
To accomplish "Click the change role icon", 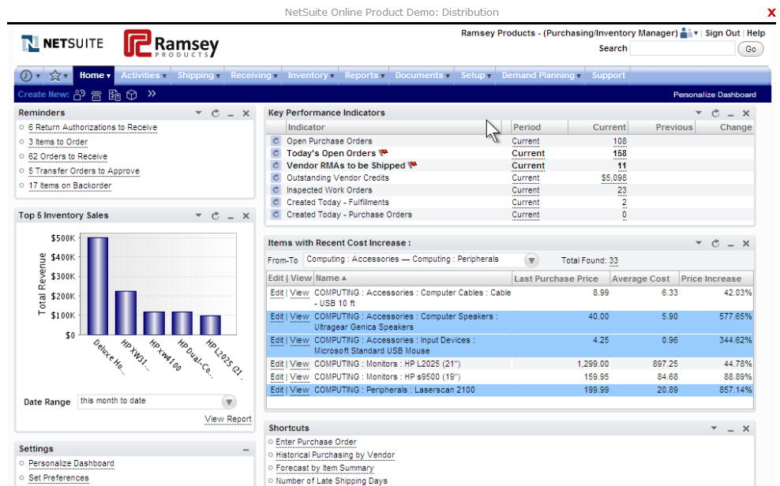I will (689, 33).
